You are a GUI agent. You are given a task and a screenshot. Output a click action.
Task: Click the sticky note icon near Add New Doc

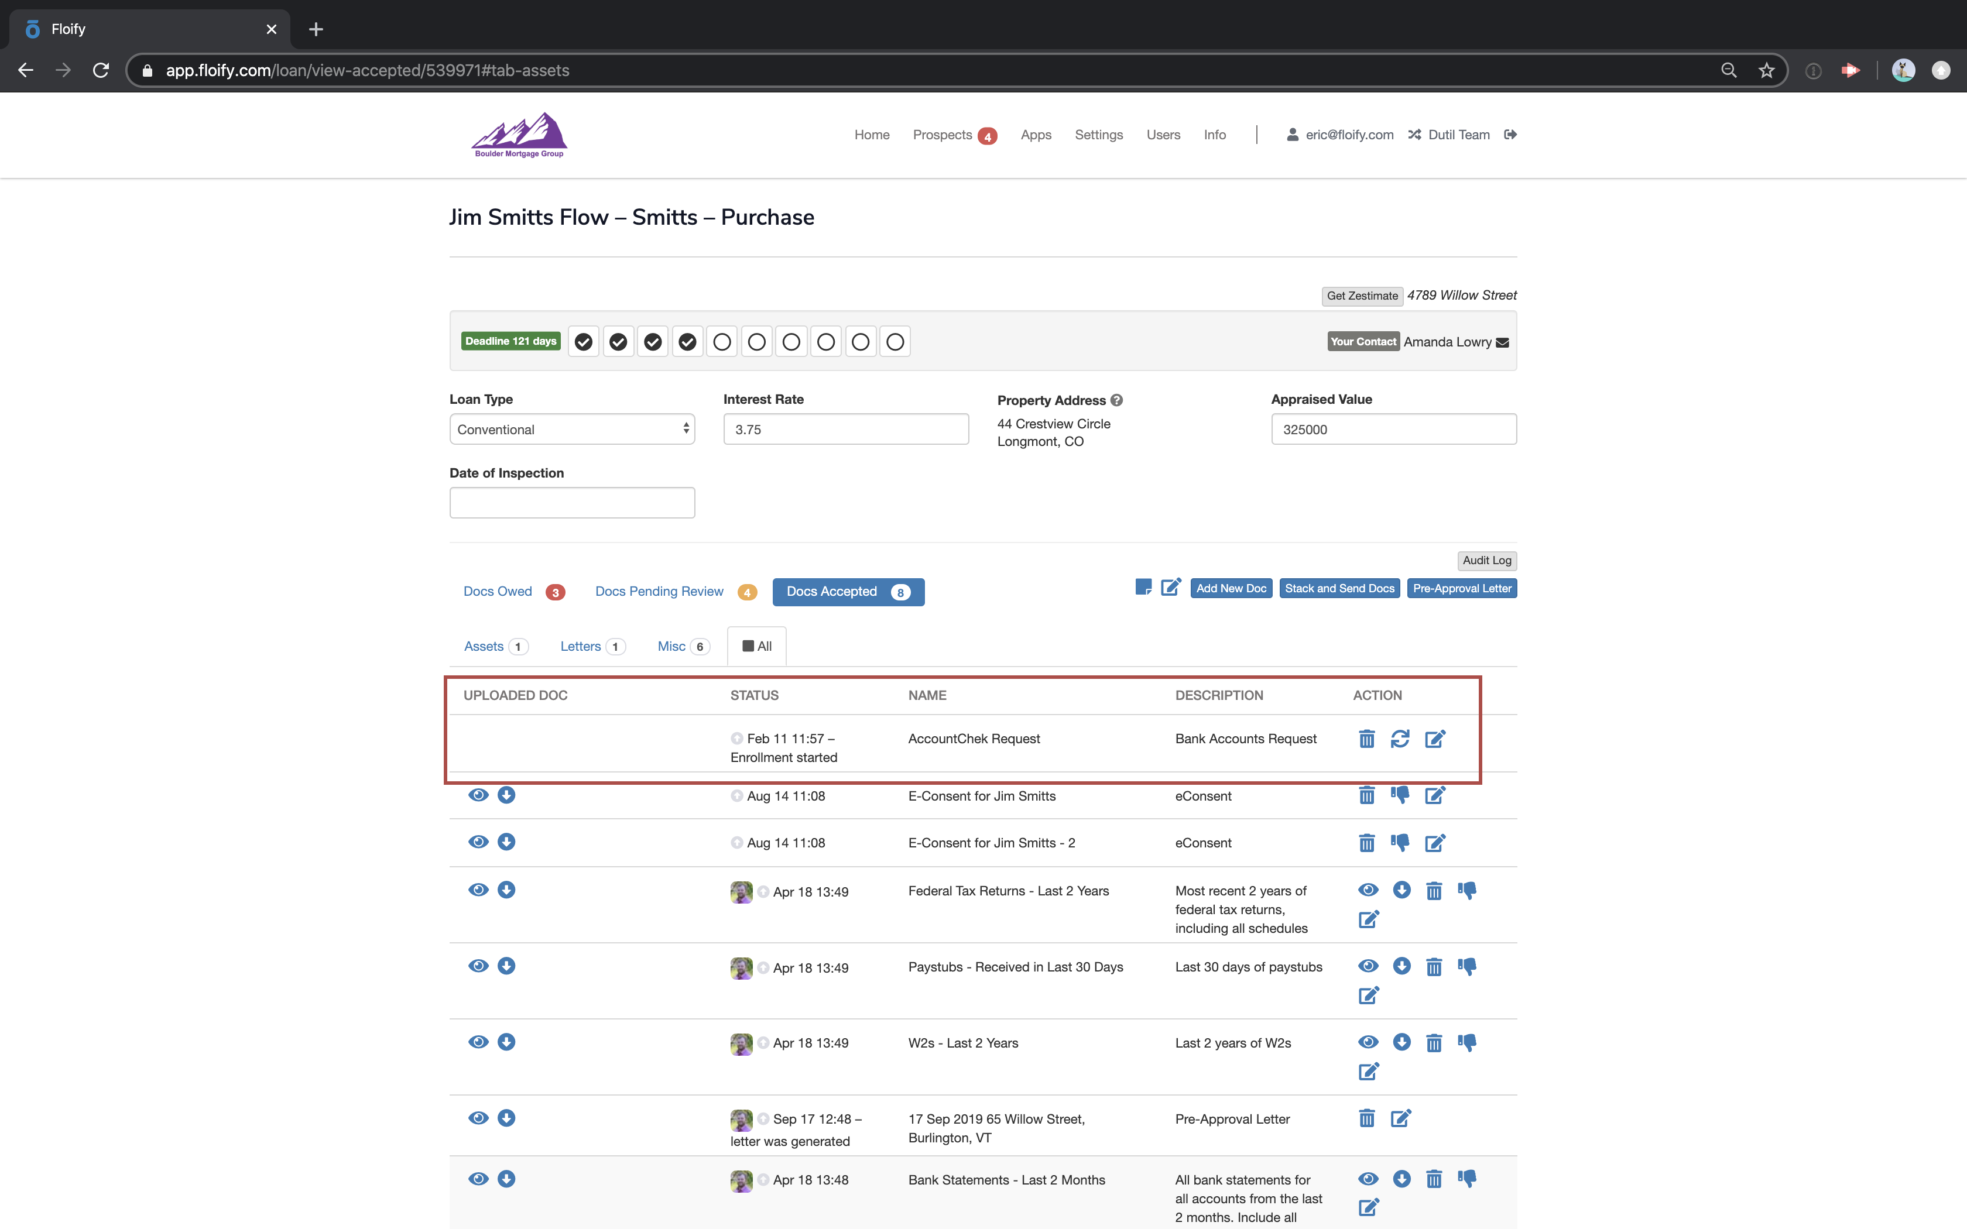tap(1143, 587)
